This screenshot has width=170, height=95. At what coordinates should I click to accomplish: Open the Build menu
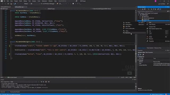(21, 1)
